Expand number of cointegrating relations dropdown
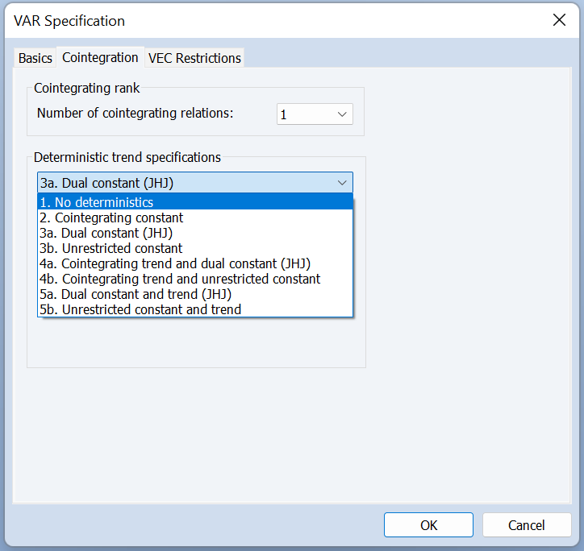Image resolution: width=584 pixels, height=551 pixels. coord(315,114)
